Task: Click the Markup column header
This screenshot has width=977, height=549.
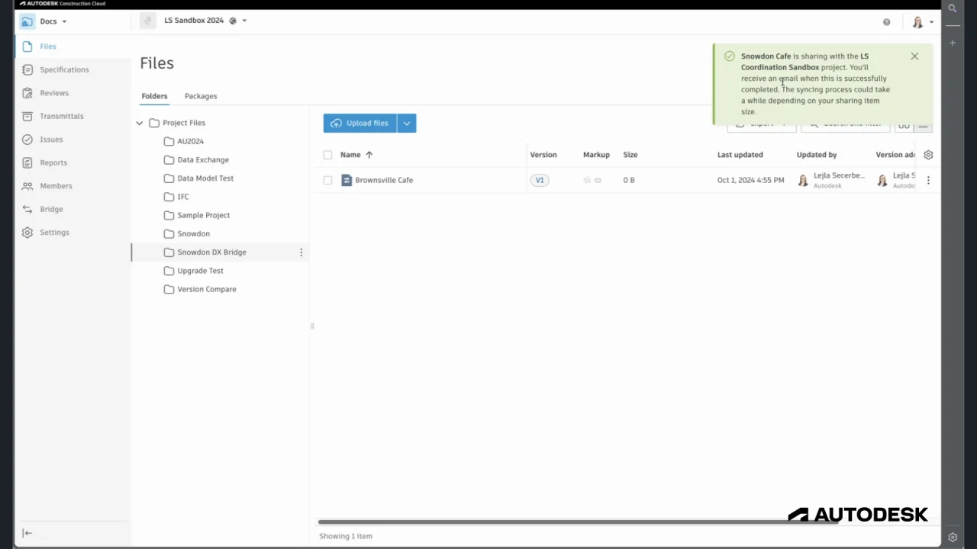Action: point(596,155)
